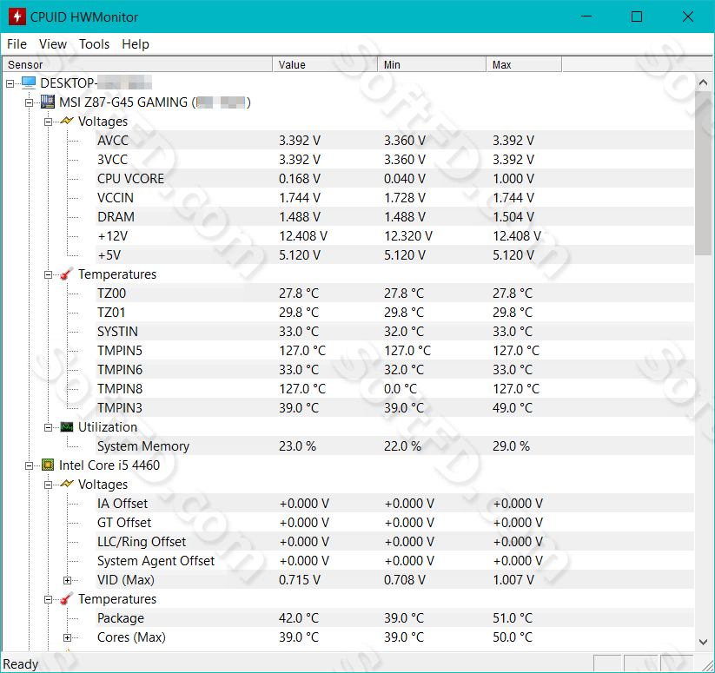The width and height of the screenshot is (715, 673).
Task: Select the DRAM voltage row
Action: [x=395, y=217]
